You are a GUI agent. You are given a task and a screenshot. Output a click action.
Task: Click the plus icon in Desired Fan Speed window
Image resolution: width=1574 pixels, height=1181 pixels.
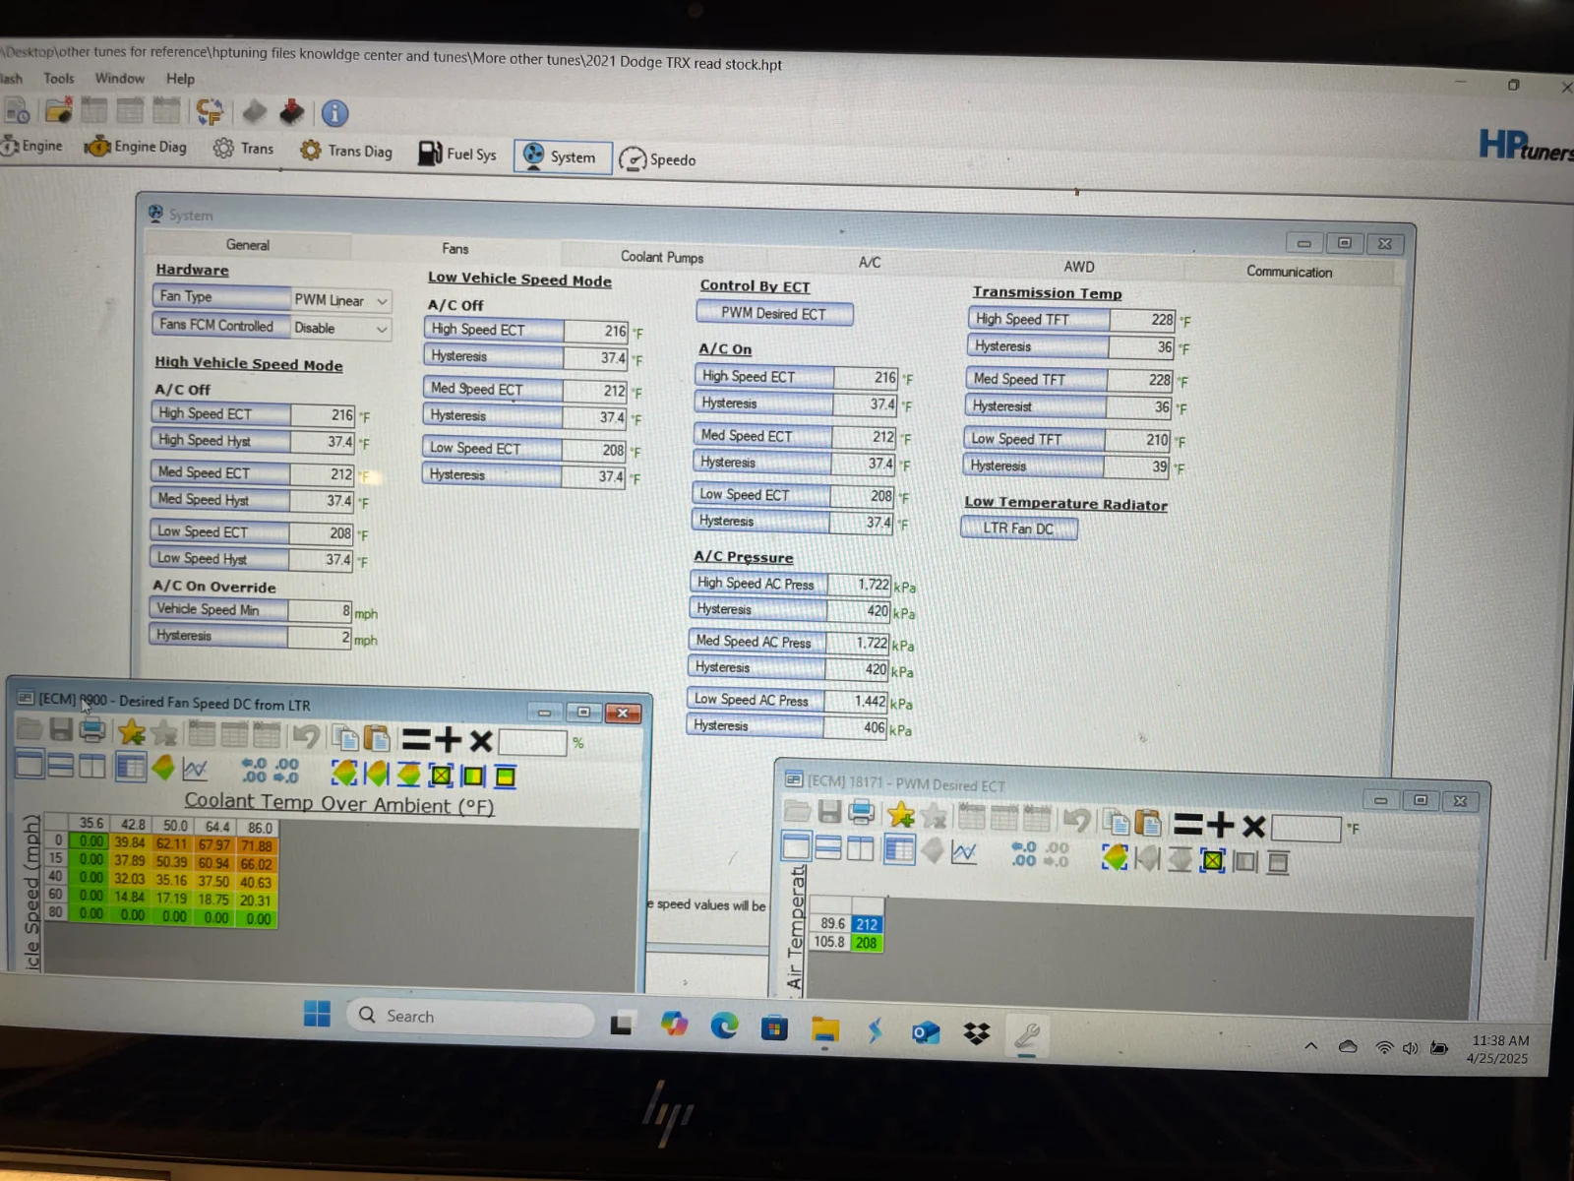[449, 739]
